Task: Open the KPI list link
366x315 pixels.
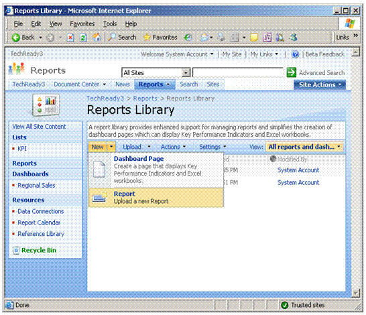Action: pos(22,148)
